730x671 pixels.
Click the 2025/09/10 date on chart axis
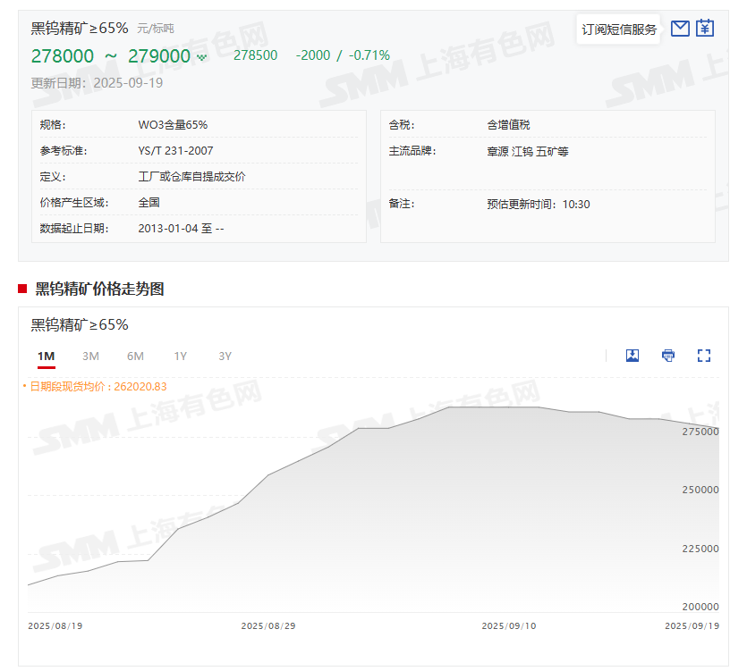click(508, 626)
